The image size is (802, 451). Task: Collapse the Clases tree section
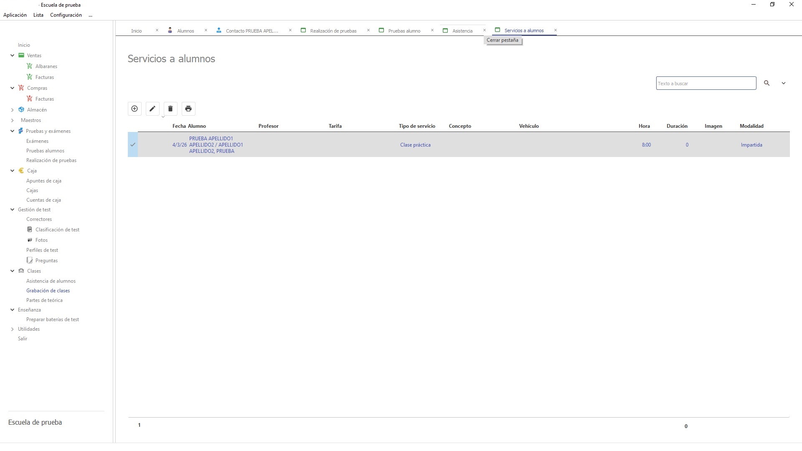tap(13, 271)
